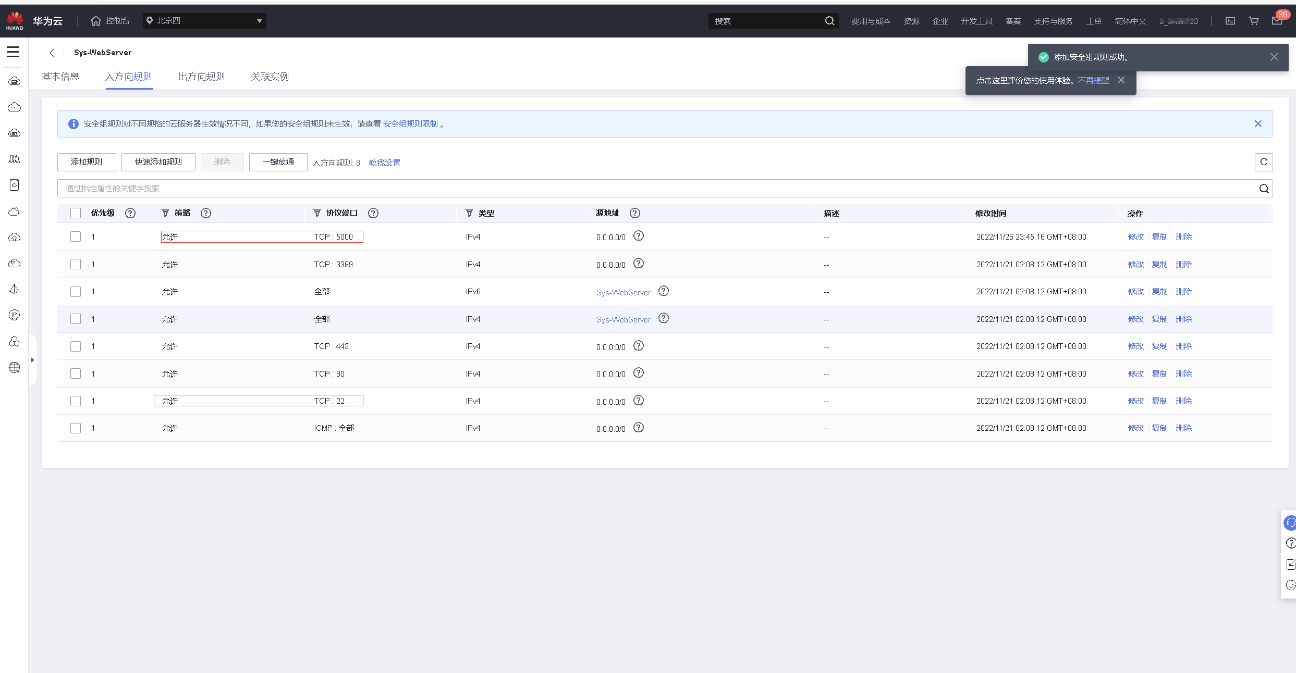Click the 添加规则 button
This screenshot has height=673, width=1296.
pyautogui.click(x=87, y=162)
